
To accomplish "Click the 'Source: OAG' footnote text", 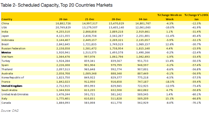I will tap(9, 110).
